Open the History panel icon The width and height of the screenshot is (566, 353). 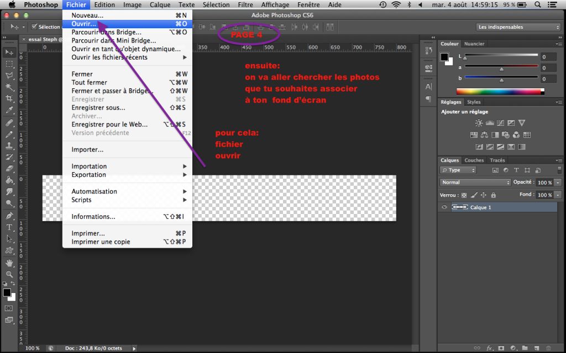click(428, 51)
